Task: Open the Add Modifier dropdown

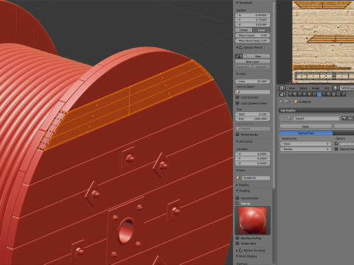Action: coord(316,110)
